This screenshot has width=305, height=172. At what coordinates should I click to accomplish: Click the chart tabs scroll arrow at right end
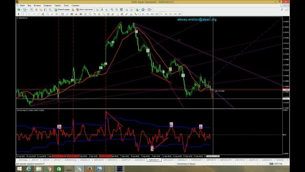[288, 160]
